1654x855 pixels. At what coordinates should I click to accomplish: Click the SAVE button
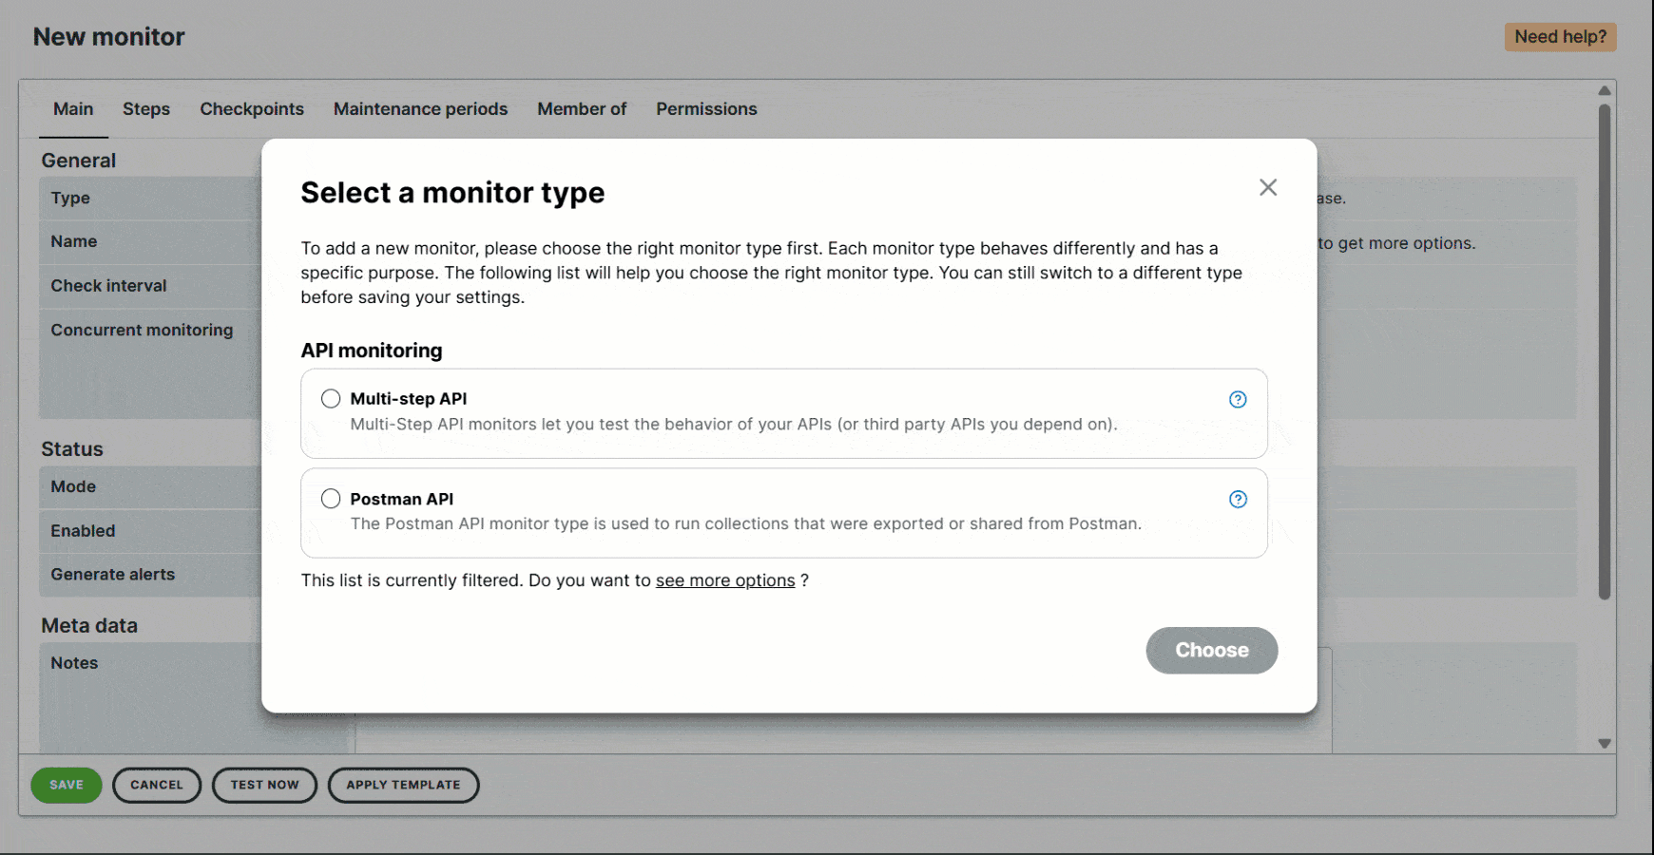[66, 785]
